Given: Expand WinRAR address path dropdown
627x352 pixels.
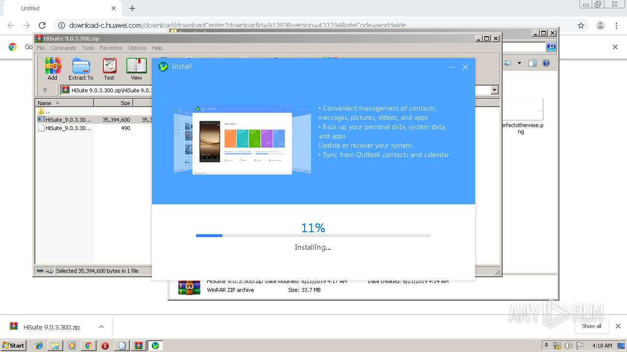Looking at the screenshot, I should point(494,90).
